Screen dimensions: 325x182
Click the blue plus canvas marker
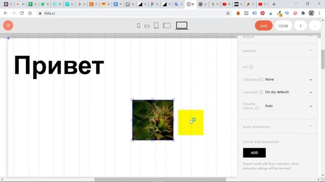8,38
